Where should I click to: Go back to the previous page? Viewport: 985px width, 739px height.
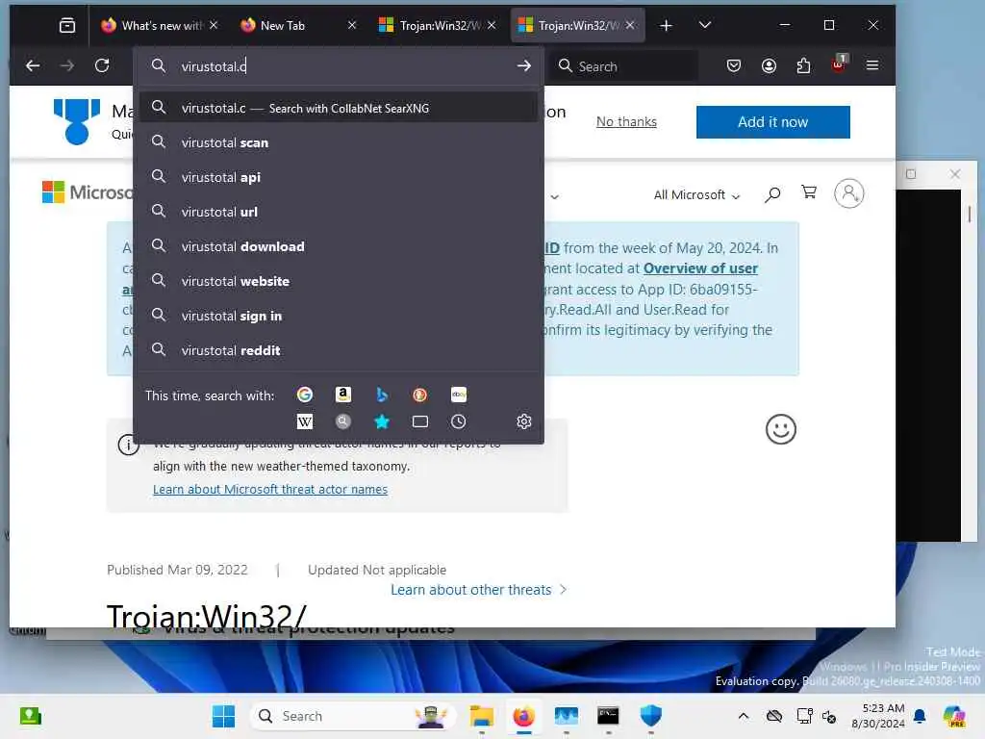point(33,65)
